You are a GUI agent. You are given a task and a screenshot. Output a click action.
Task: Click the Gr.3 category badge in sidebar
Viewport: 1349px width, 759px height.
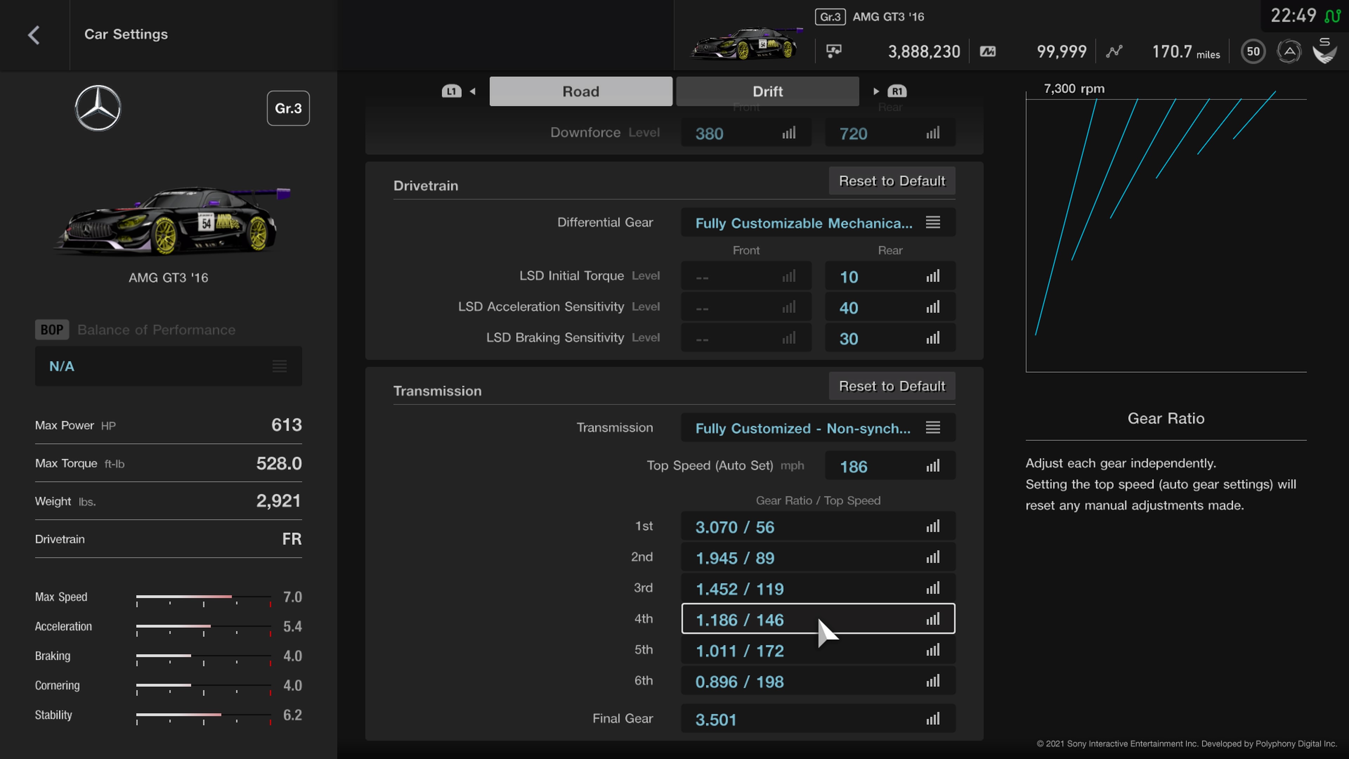tap(288, 108)
